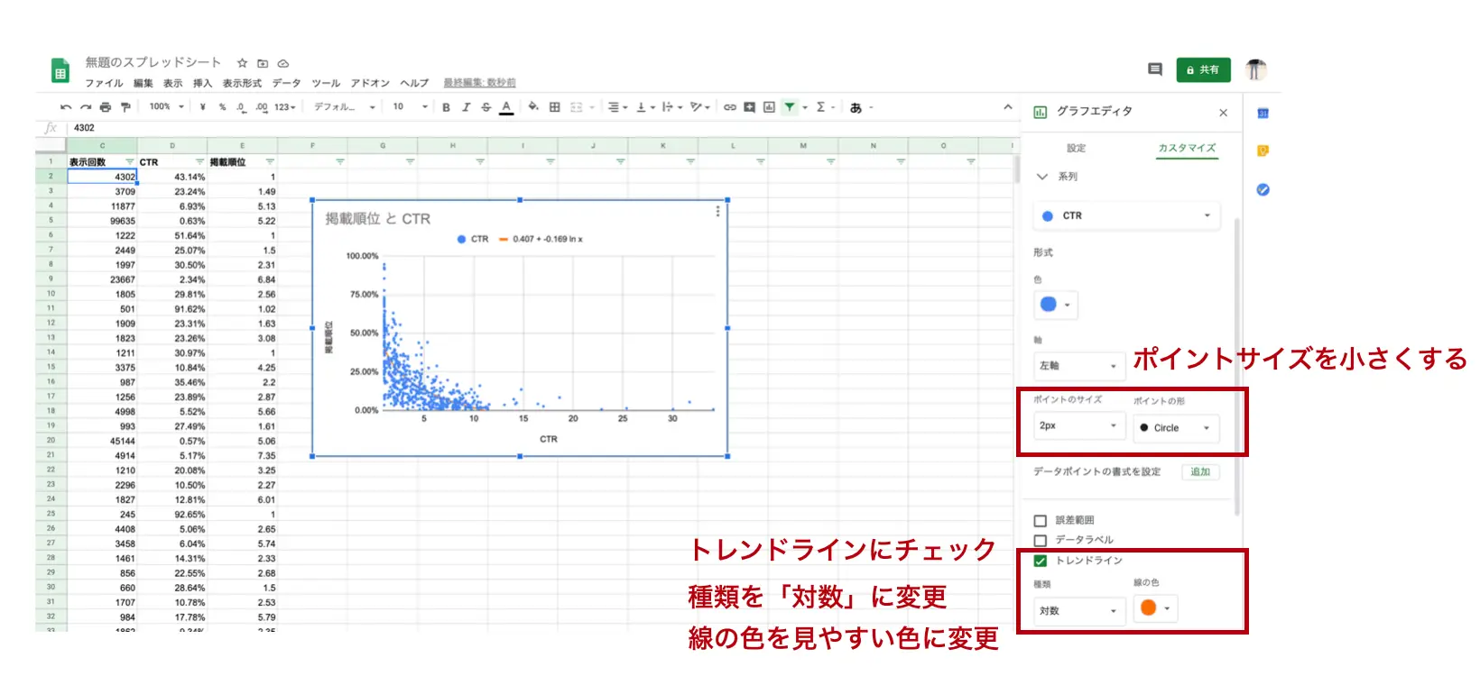
Task: Switch to the 設定 tab
Action: (1077, 148)
